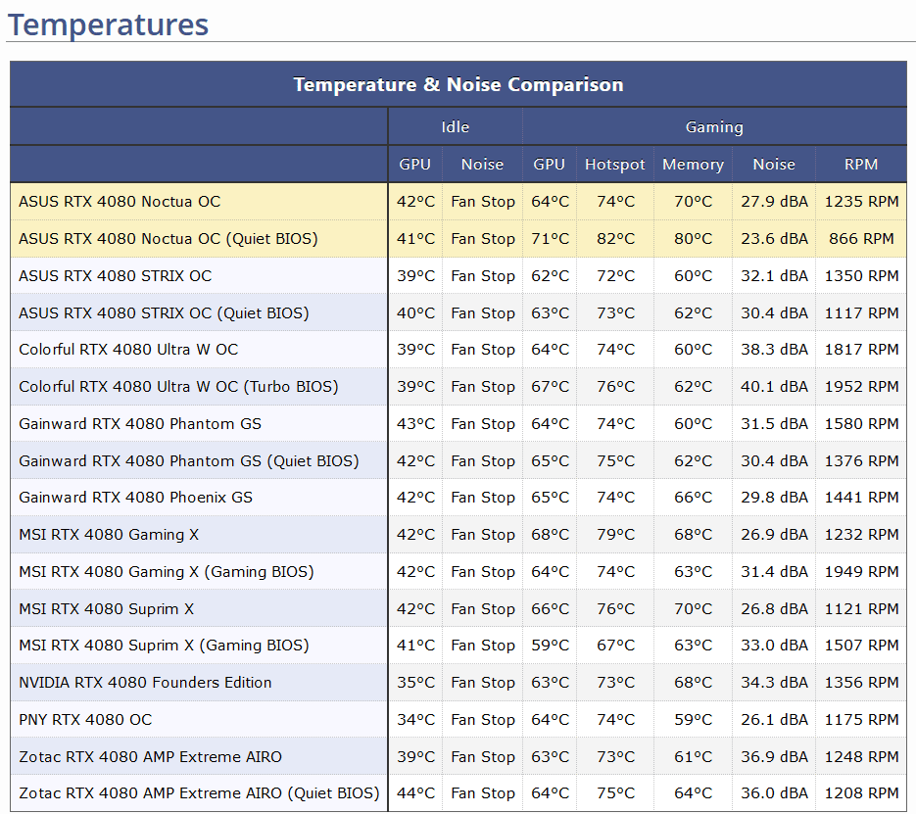Click the PNY RTX 4080 OC row name
Image resolution: width=916 pixels, height=814 pixels.
pyautogui.click(x=85, y=720)
